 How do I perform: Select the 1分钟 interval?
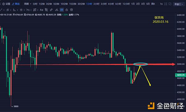click(x=42, y=4)
